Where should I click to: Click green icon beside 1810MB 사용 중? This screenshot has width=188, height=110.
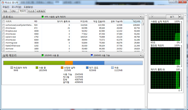click(x=43, y=55)
